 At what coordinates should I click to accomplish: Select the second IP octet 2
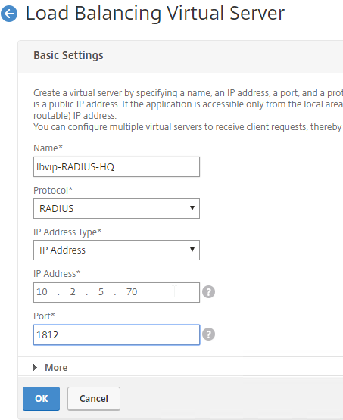pyautogui.click(x=73, y=292)
